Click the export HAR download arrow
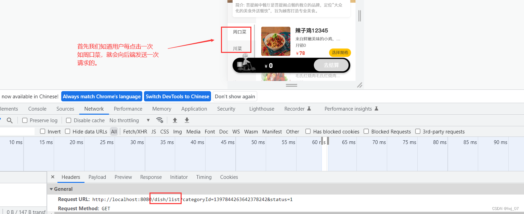The height and width of the screenshot is (214, 524). (x=187, y=120)
